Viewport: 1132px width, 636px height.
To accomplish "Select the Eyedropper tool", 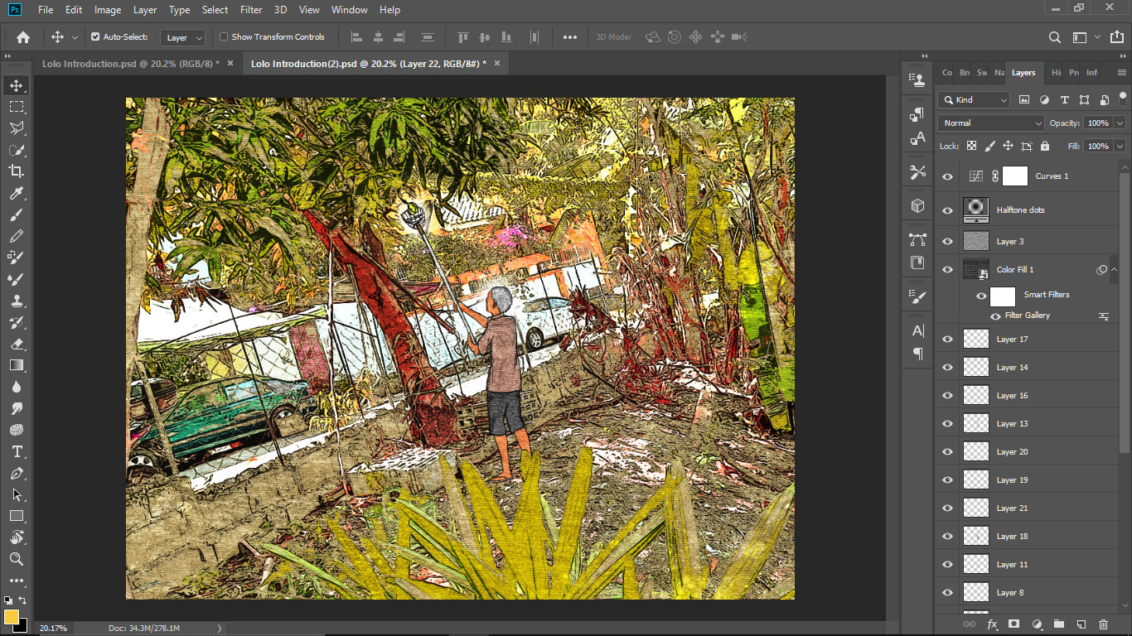I will [16, 193].
